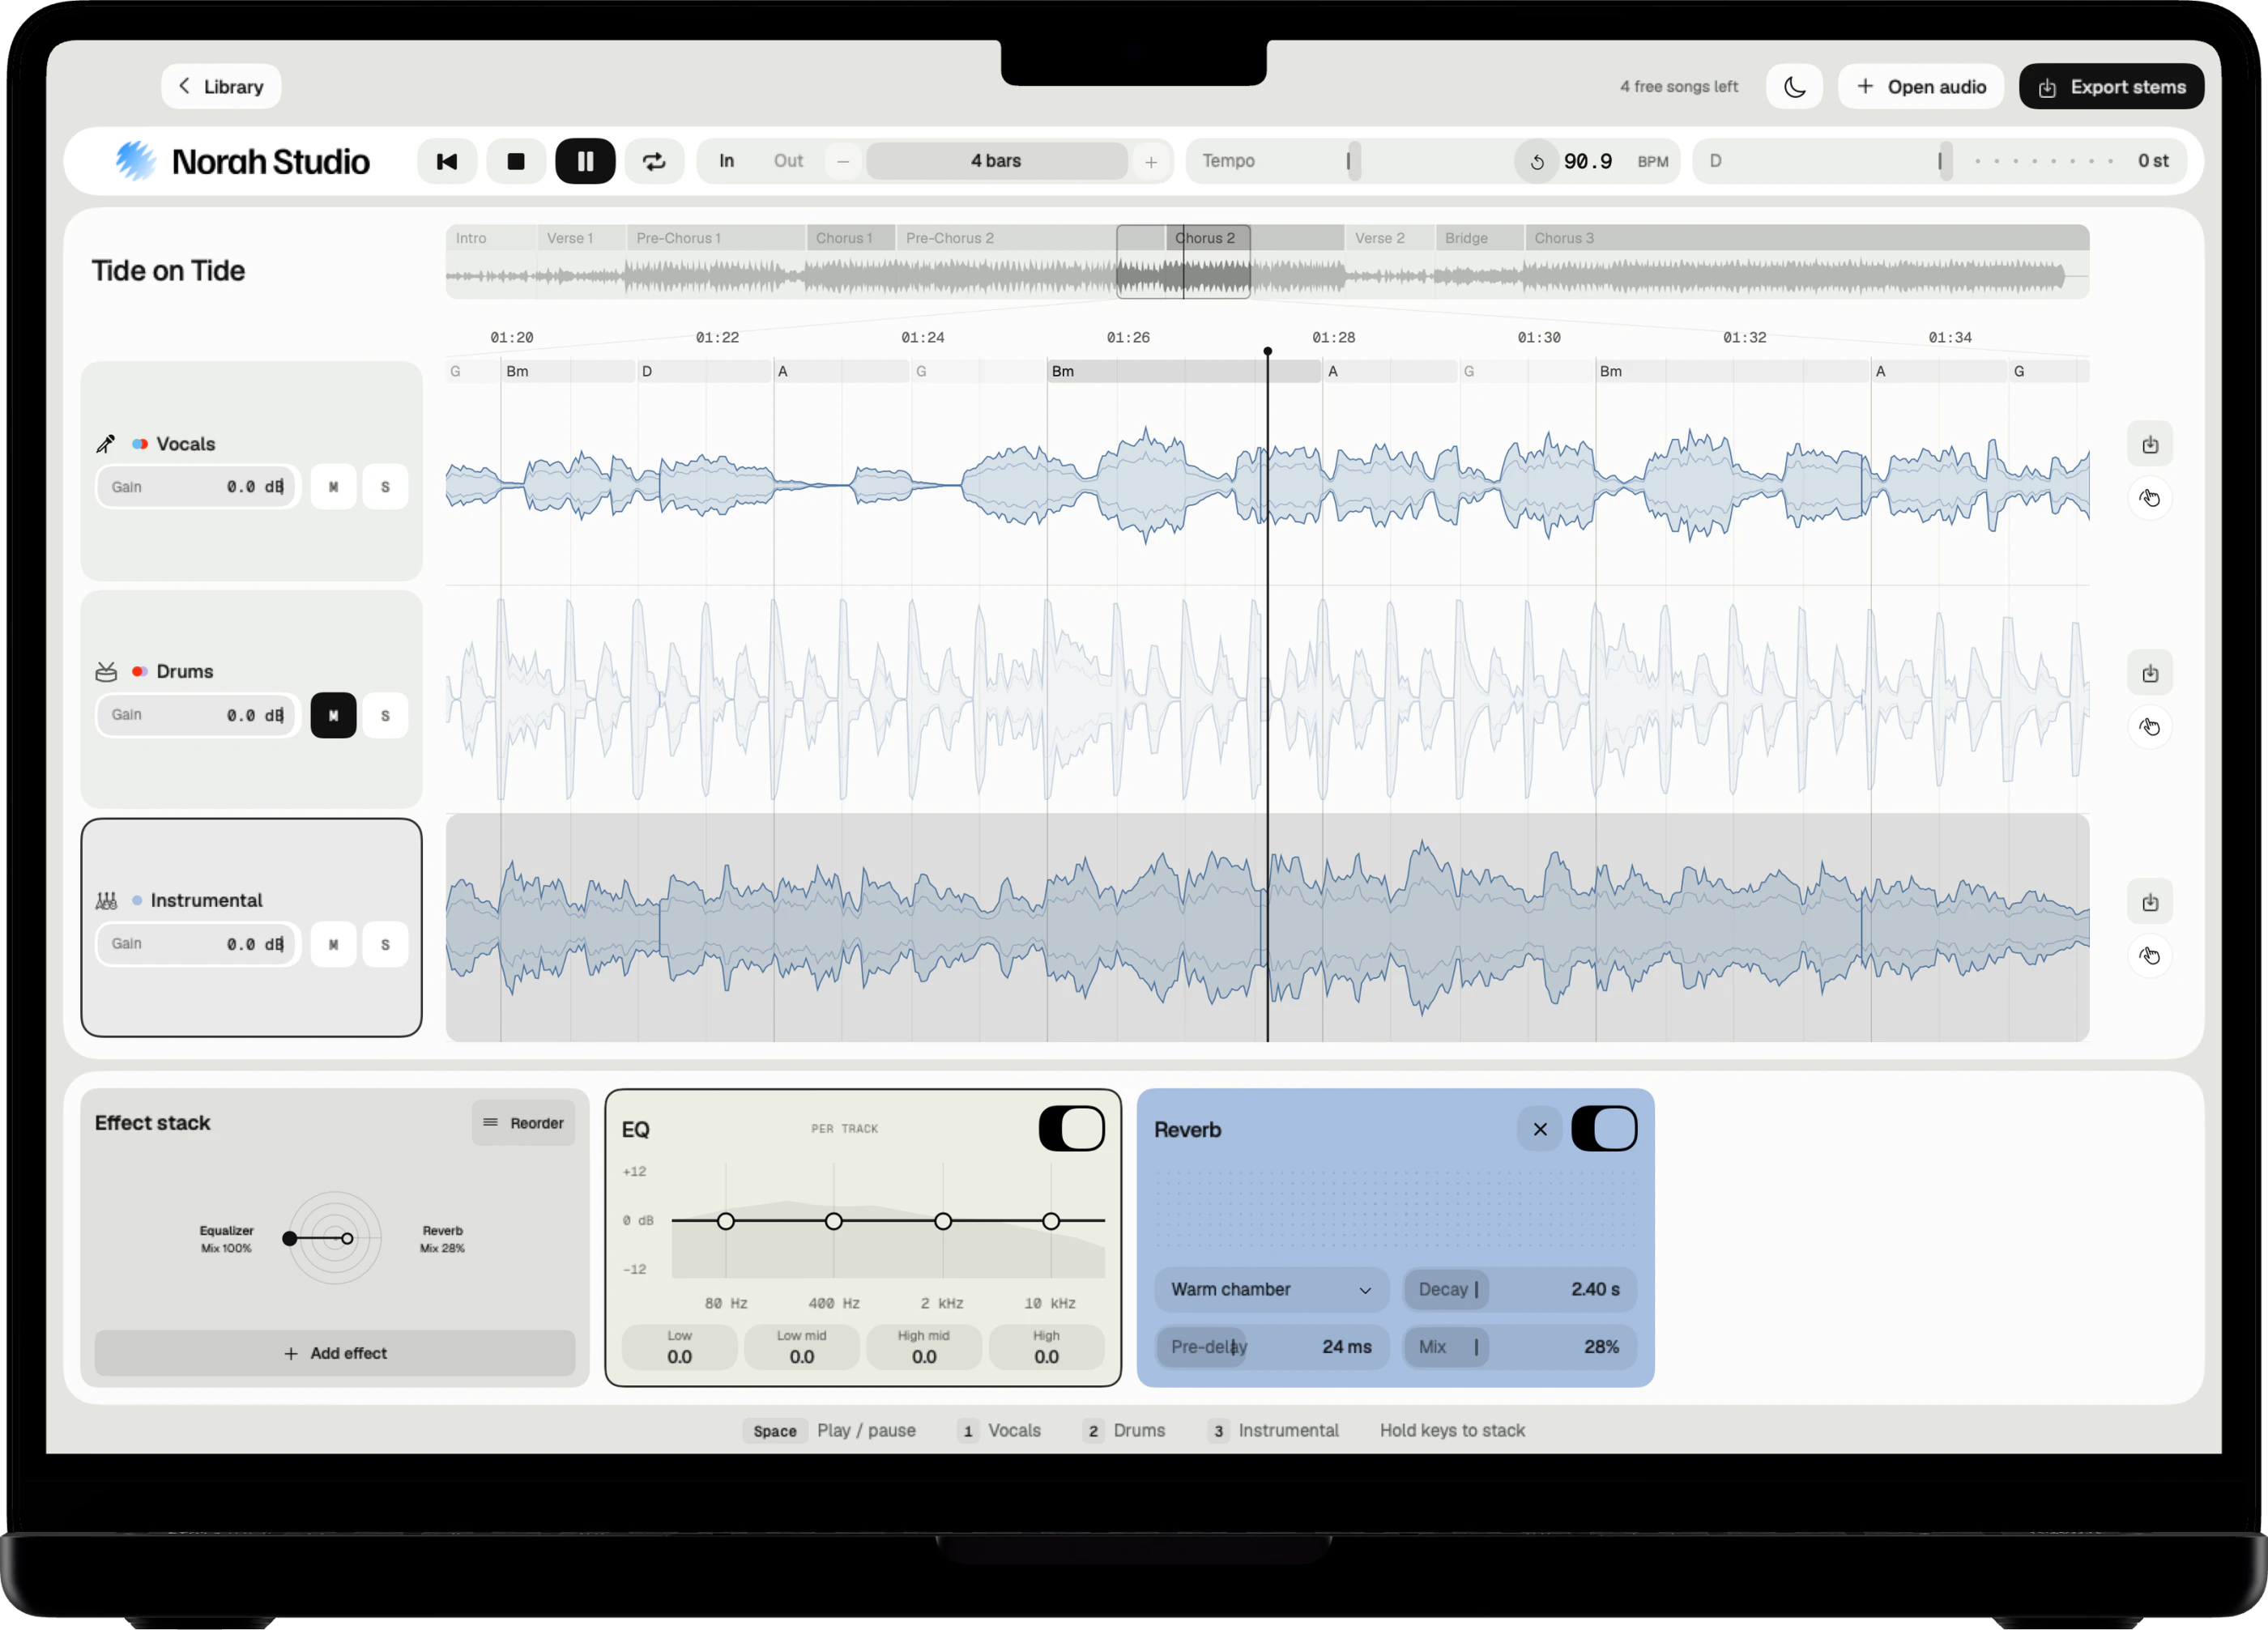Click the Reverb Decay slider
The image size is (2268, 1630).
1519,1289
